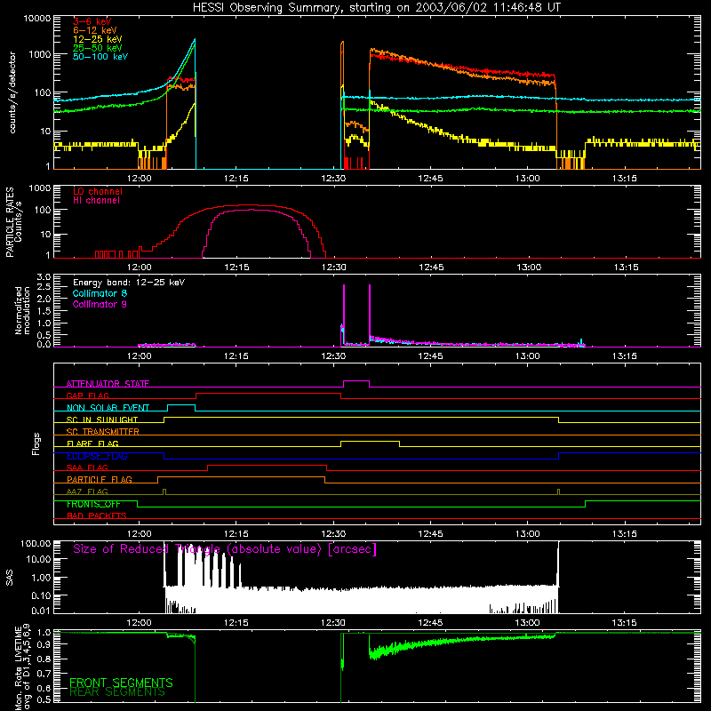Image resolution: width=711 pixels, height=711 pixels.
Task: Select the 'Collimator 8' legend label
Action: coord(100,293)
